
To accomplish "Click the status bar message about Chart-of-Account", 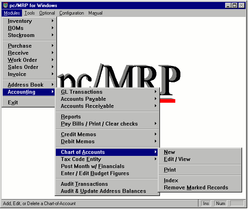I will pyautogui.click(x=39, y=203).
